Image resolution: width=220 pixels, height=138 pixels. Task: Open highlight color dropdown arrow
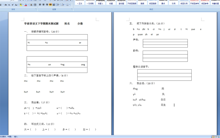coord(23,5)
